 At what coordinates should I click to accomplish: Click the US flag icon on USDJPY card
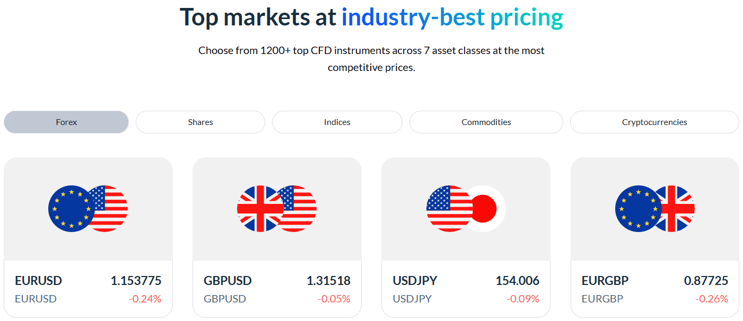click(x=448, y=209)
